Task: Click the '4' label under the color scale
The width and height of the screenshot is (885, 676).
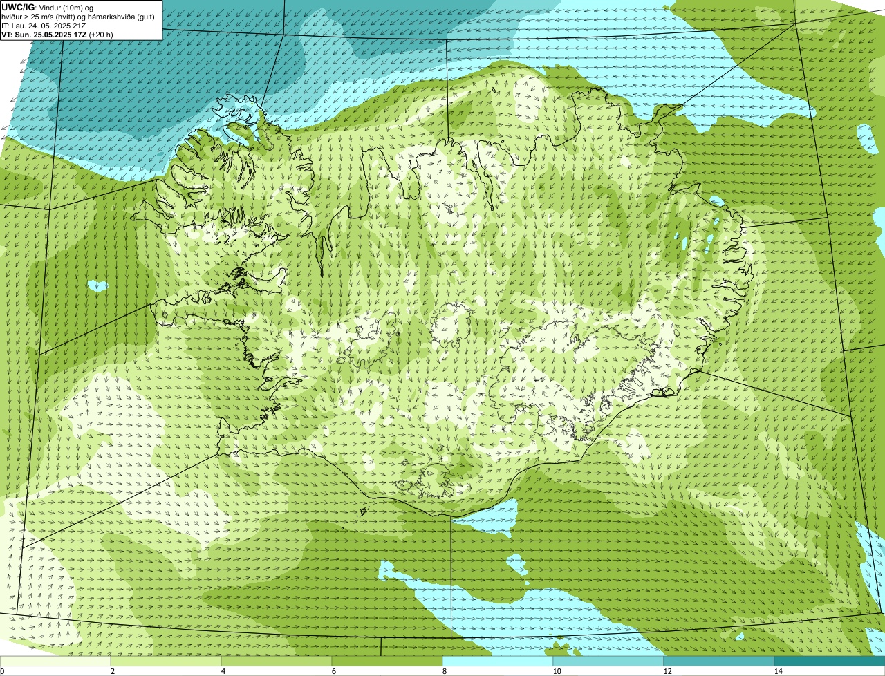Action: pos(223,671)
